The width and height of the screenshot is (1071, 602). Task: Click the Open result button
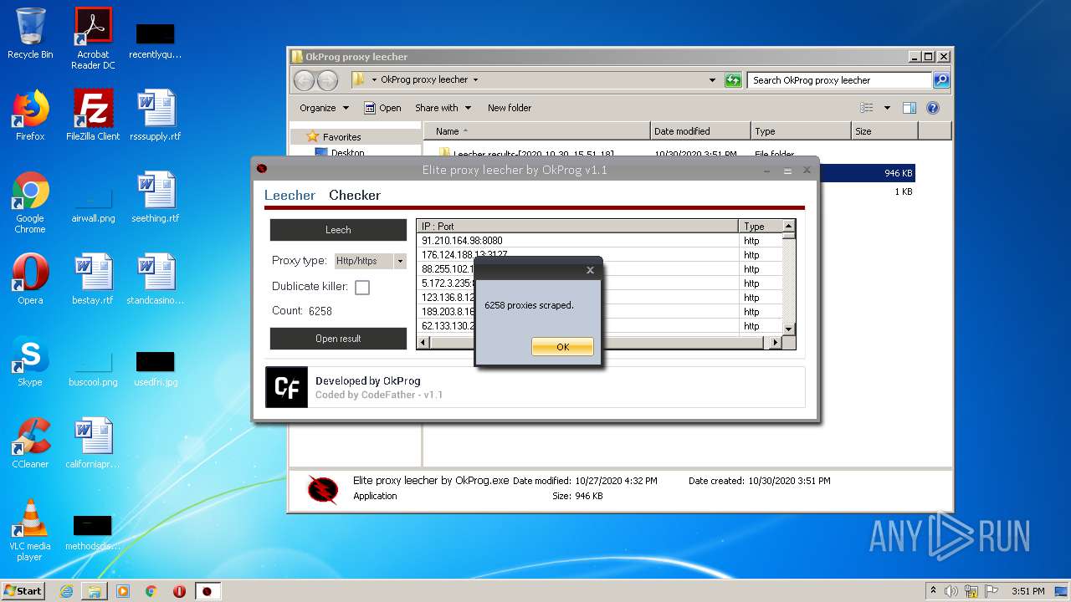click(x=338, y=339)
